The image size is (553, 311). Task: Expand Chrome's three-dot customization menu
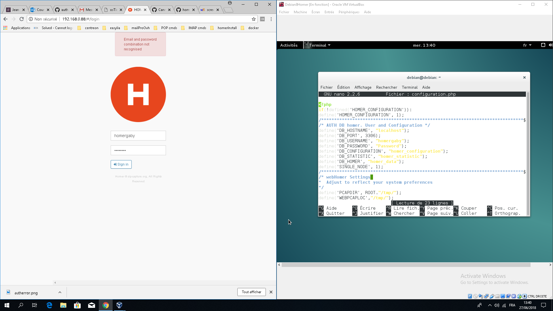(271, 19)
